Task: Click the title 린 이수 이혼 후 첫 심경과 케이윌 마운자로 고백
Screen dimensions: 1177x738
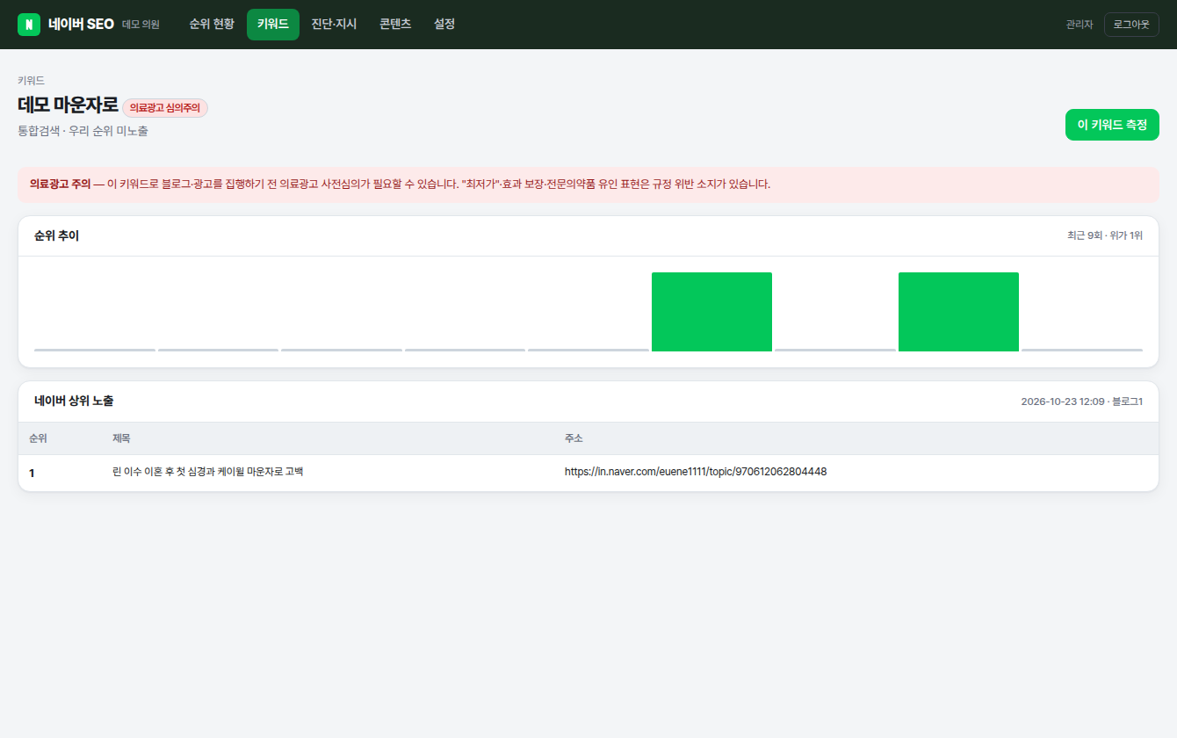Action: (x=208, y=472)
